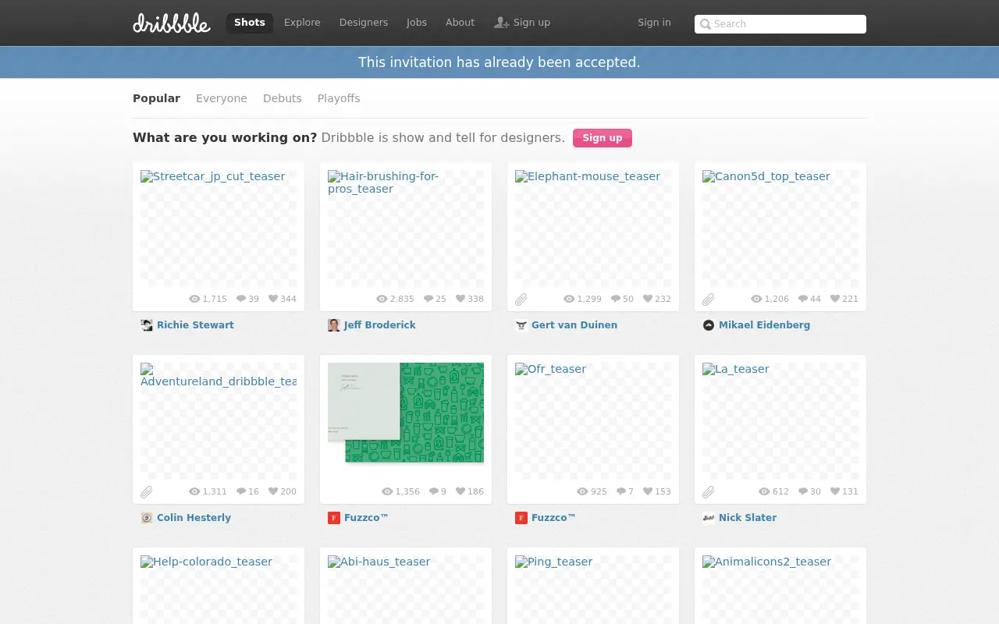
Task: Click the invitation already accepted banner text
Action: click(499, 62)
